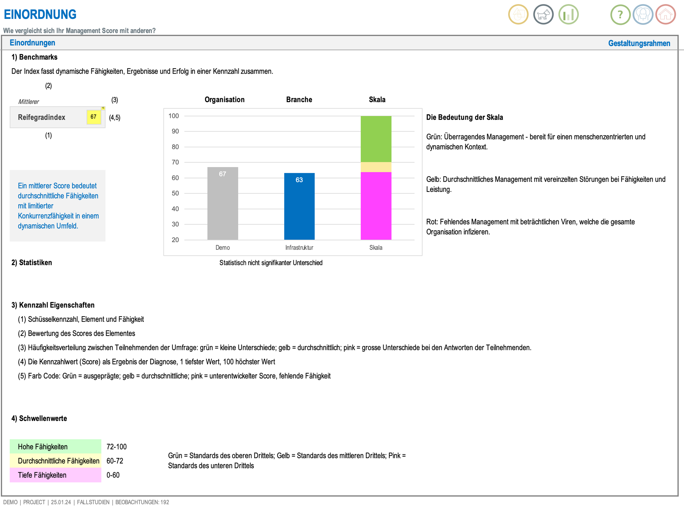Click the FALLSTUDIEN footer entry

click(93, 502)
